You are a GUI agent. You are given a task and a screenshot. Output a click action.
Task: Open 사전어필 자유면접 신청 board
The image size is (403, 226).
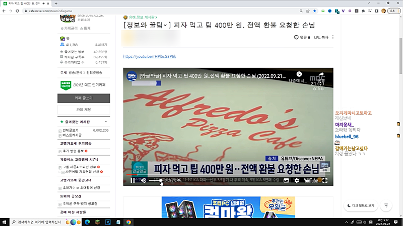click(x=82, y=172)
